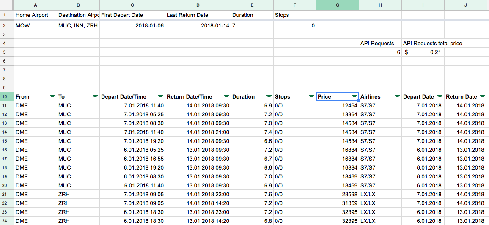489x225 pixels.
Task: Select row 24 header
Action: 7,221
